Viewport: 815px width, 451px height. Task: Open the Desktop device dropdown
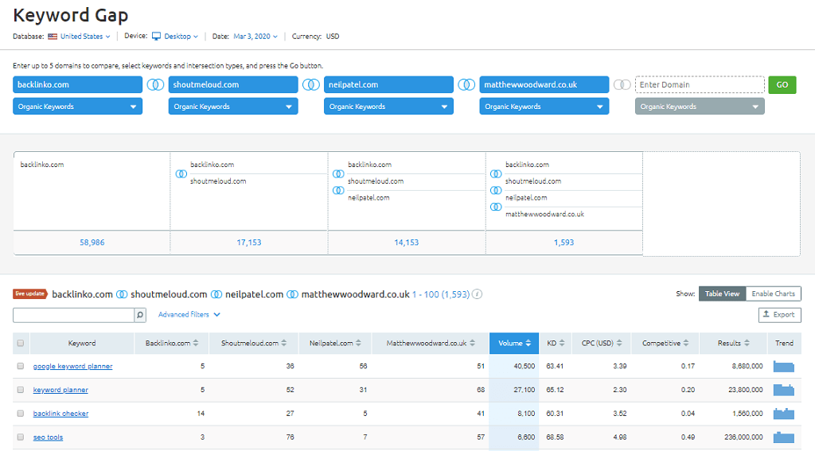pos(181,37)
